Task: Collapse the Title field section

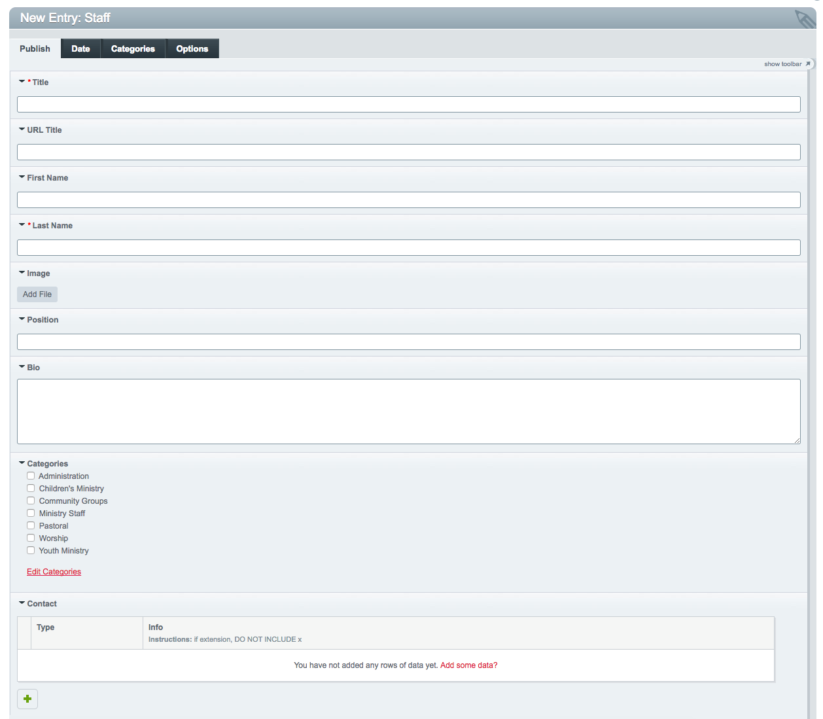Action: [22, 81]
